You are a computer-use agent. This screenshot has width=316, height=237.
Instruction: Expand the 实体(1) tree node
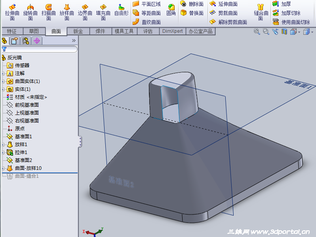coord(3,89)
